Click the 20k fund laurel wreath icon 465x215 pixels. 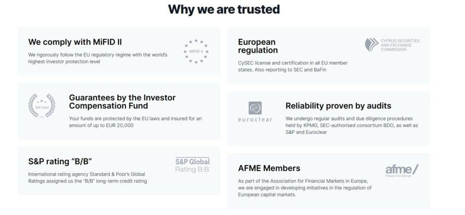[42, 105]
